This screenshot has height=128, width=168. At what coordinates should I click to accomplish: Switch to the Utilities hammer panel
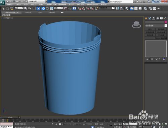165,18
